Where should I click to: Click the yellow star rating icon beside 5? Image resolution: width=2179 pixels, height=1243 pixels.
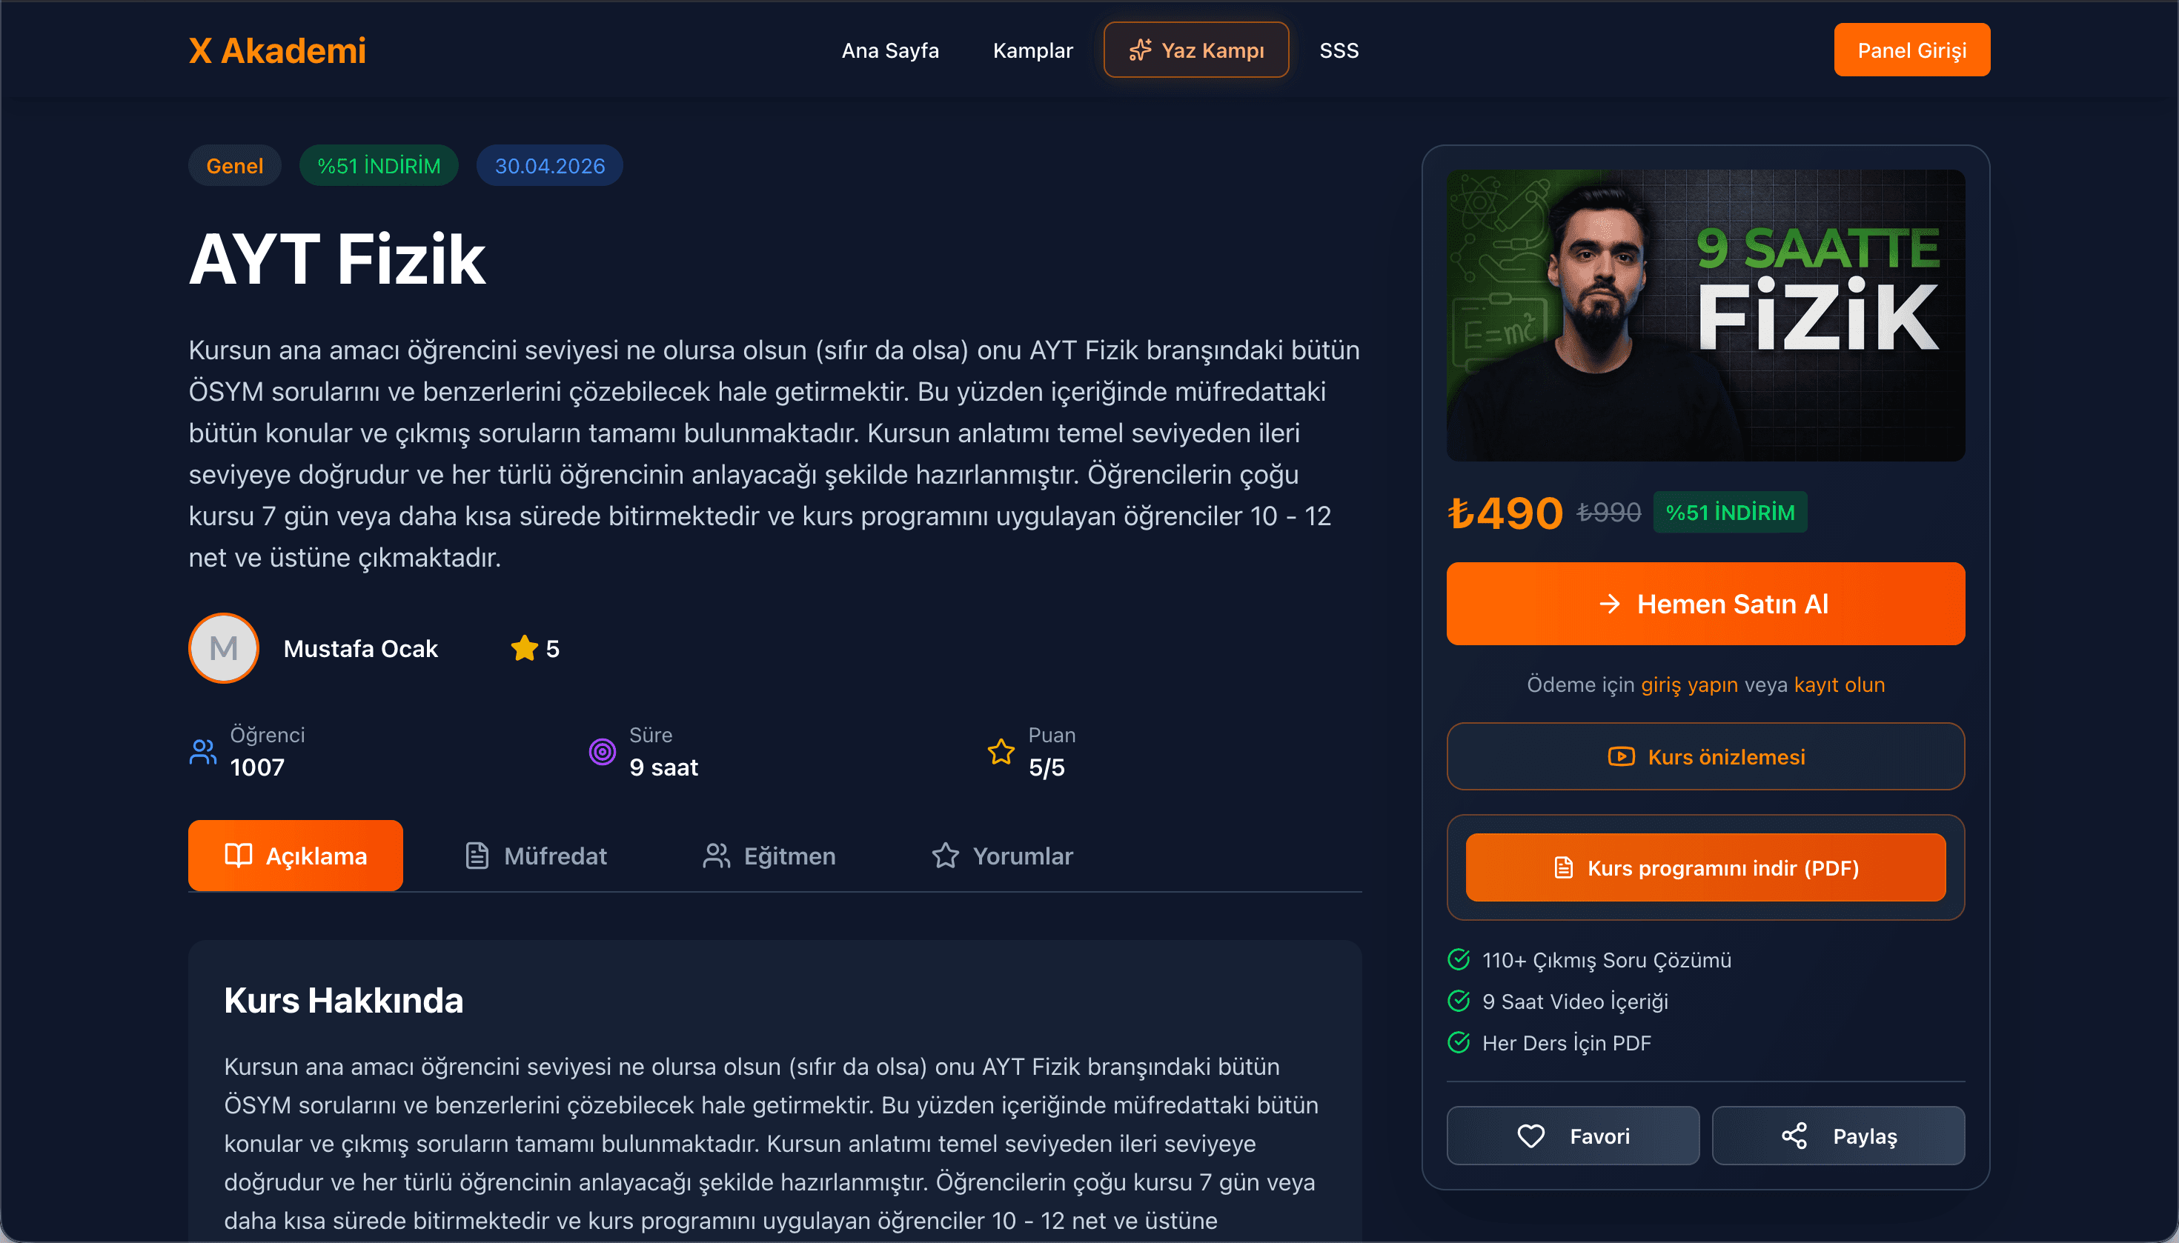[523, 649]
